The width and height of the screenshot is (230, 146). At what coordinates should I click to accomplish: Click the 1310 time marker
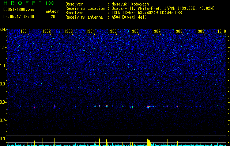click(x=222, y=31)
